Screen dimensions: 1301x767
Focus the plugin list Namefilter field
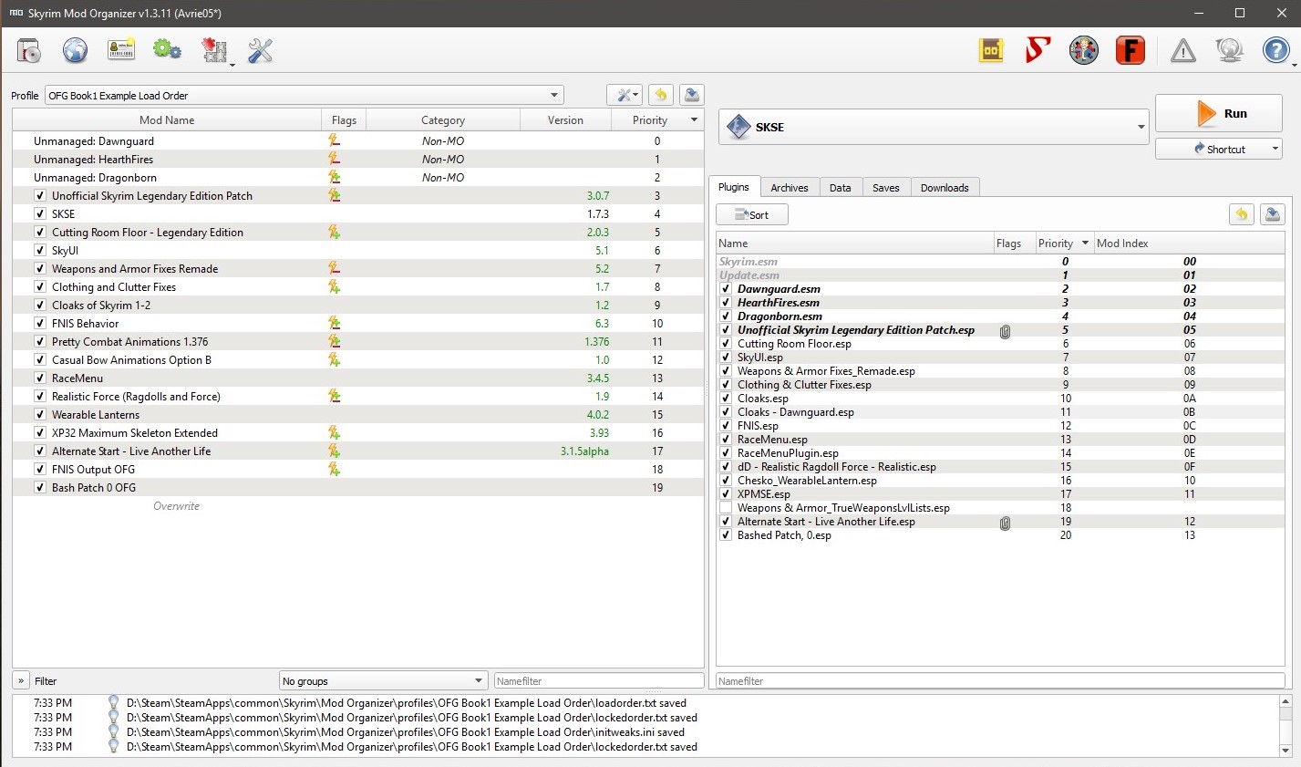point(1000,680)
